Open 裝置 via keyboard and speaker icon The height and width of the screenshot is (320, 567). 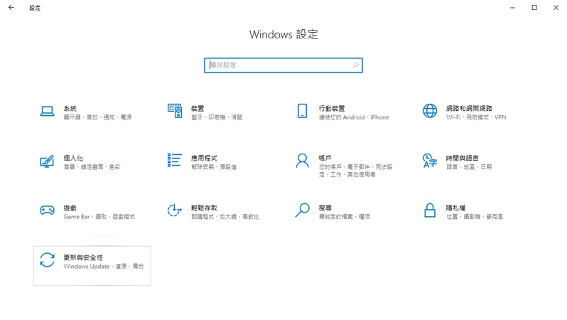(175, 111)
